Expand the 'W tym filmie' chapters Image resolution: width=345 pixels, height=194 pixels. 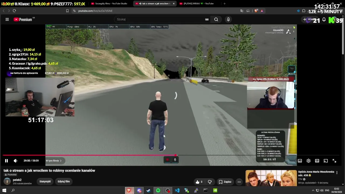(54, 161)
